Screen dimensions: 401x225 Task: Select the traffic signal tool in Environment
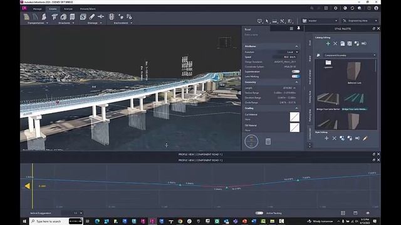click(x=112, y=17)
